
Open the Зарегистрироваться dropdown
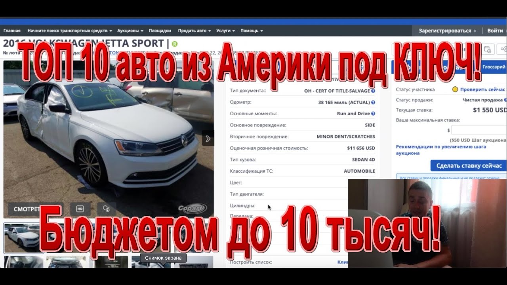click(448, 30)
